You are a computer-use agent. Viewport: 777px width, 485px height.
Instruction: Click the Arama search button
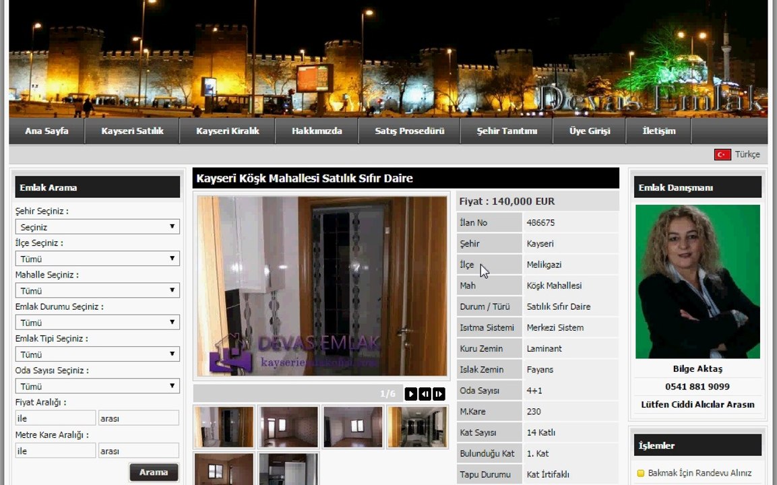[x=154, y=472]
